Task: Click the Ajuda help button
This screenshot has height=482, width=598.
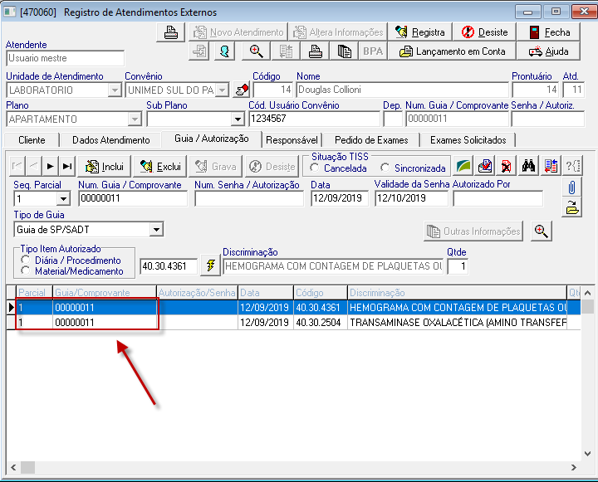Action: point(549,51)
